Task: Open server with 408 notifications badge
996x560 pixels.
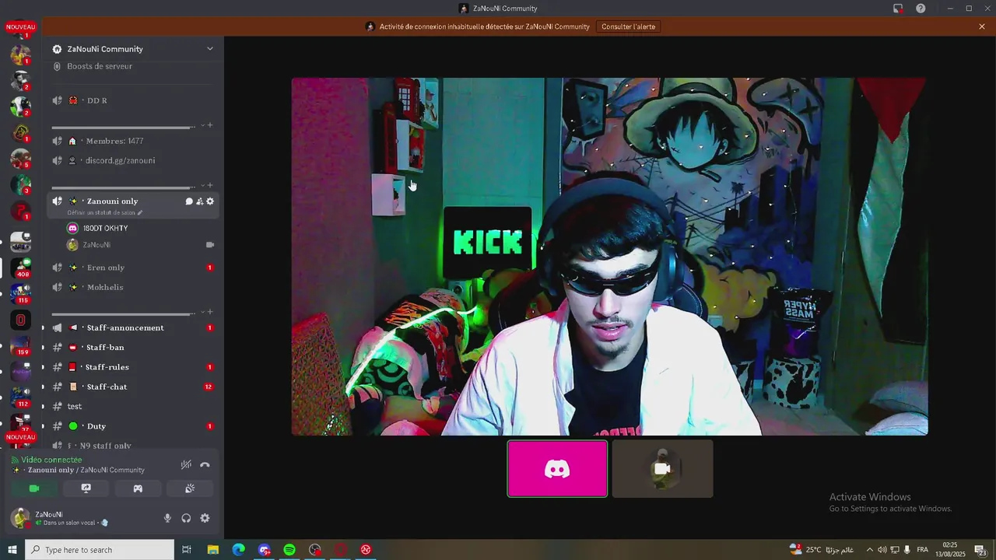Action: click(x=21, y=268)
